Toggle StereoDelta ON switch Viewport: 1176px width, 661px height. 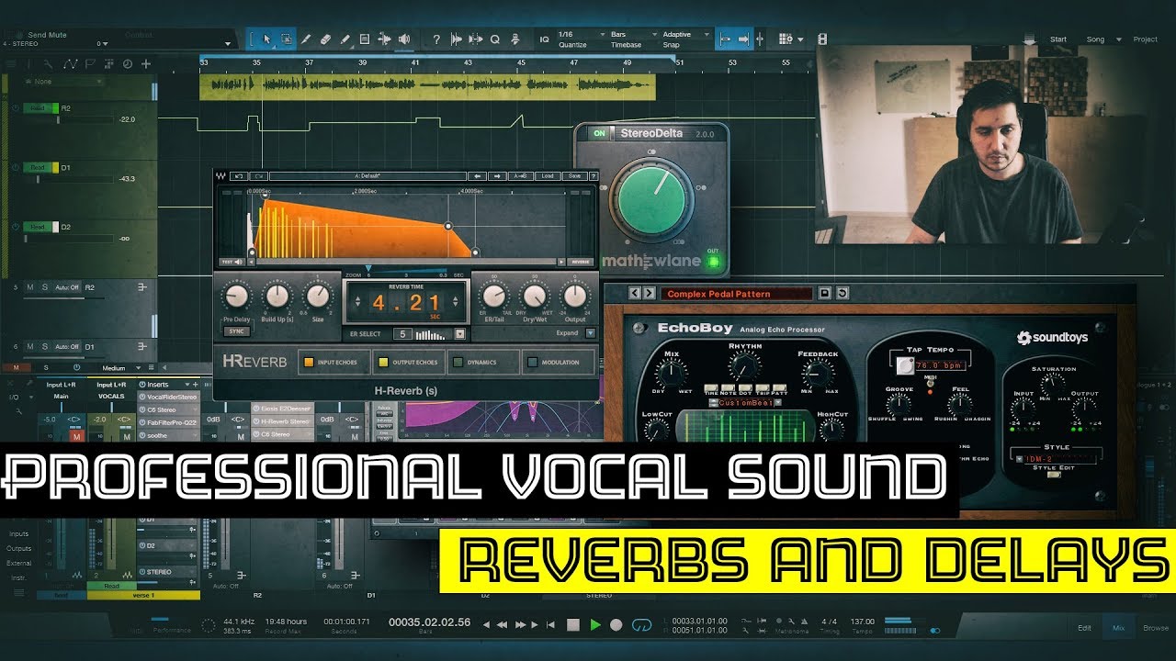(x=599, y=133)
